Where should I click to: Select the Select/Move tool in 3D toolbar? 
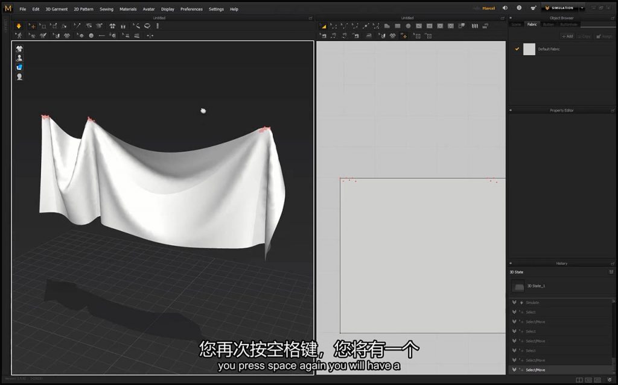(x=33, y=26)
